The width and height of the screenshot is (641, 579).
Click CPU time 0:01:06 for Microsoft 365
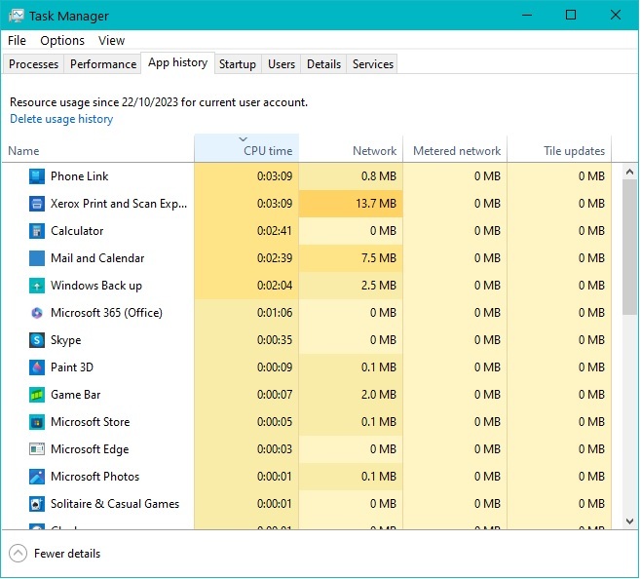[x=275, y=313]
